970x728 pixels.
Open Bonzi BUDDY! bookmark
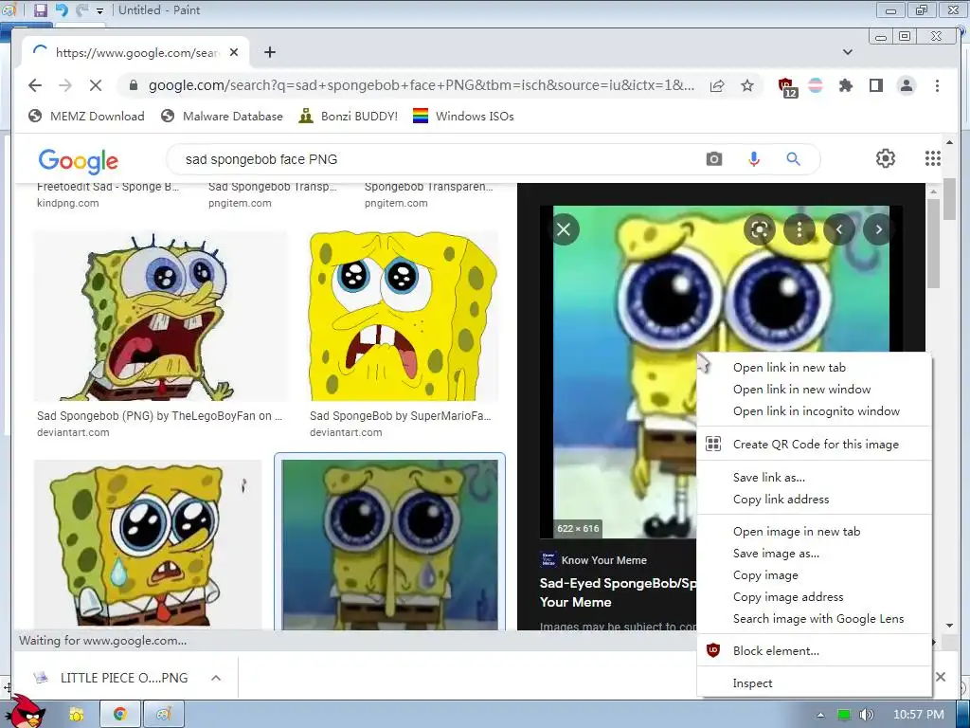(348, 117)
